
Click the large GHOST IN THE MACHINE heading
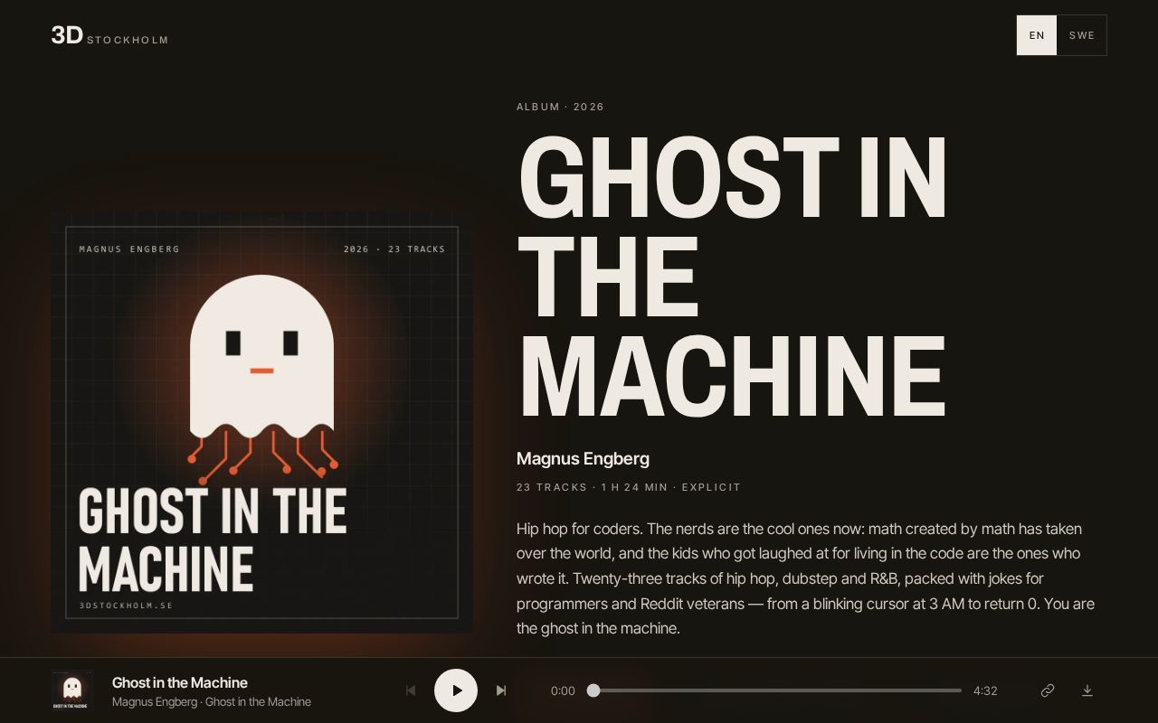click(732, 276)
